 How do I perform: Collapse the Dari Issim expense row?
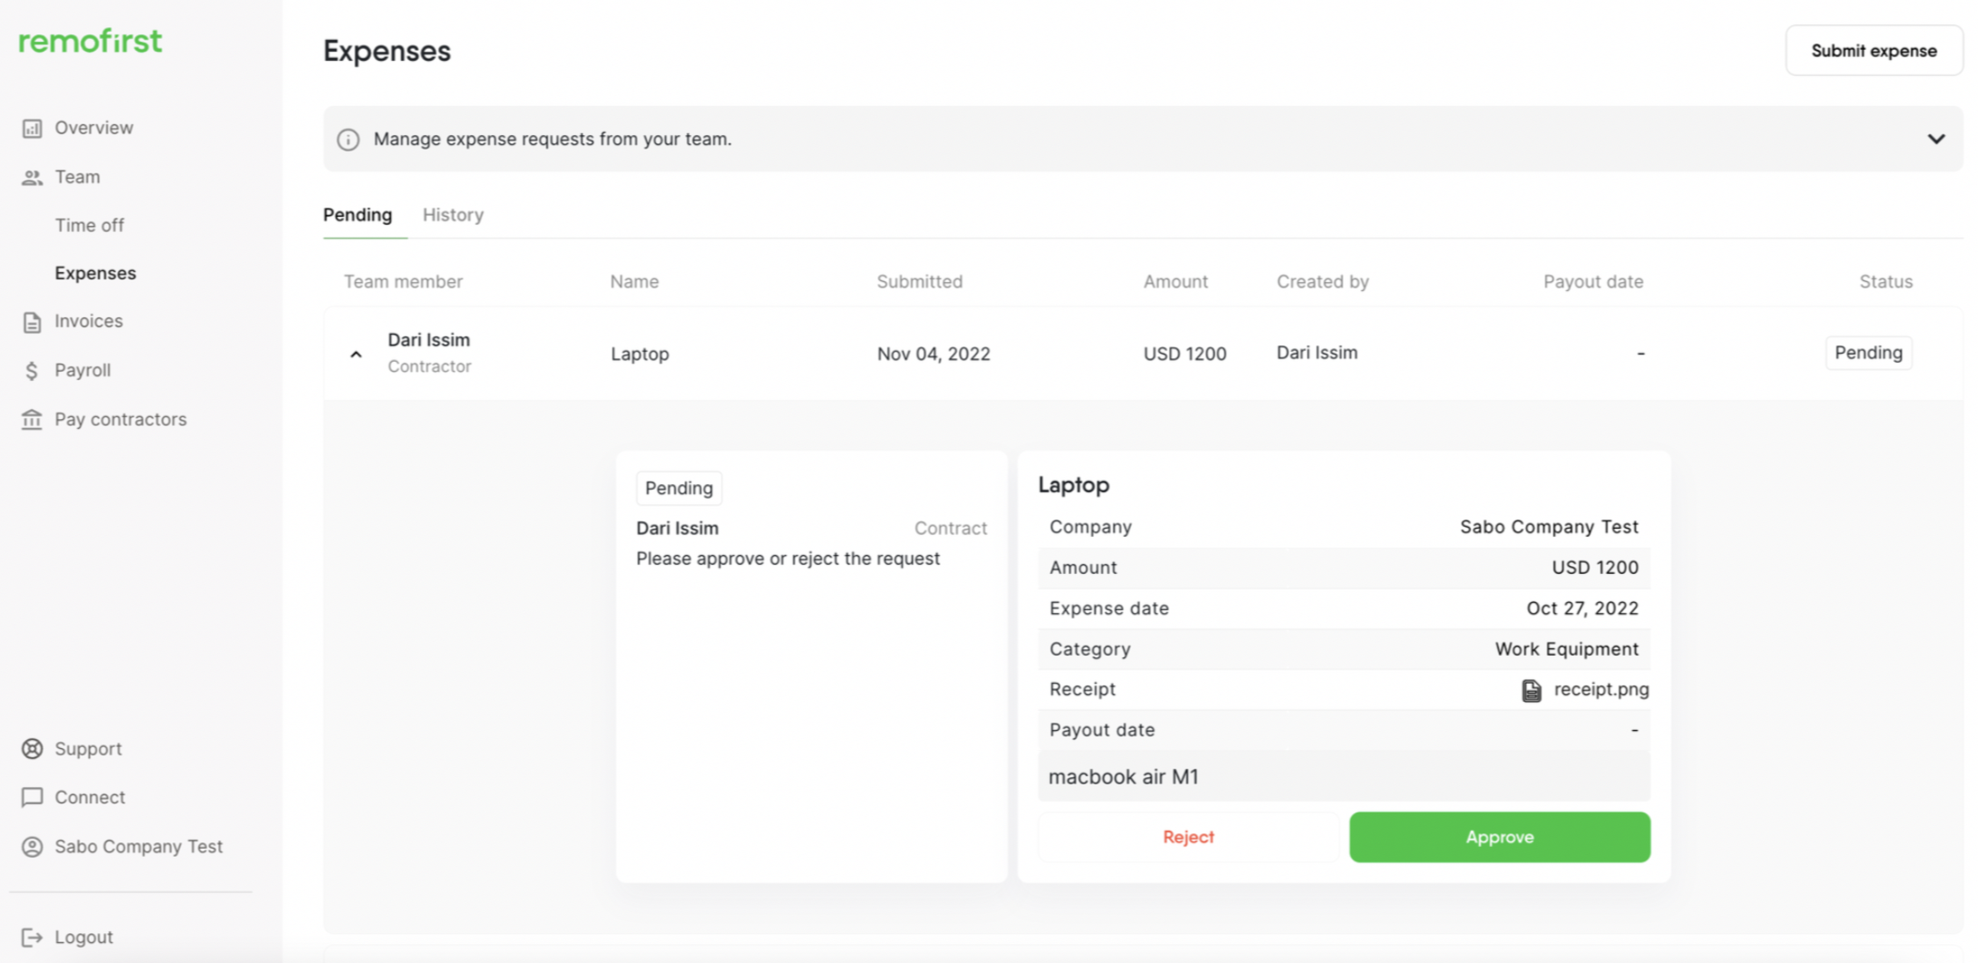point(356,355)
